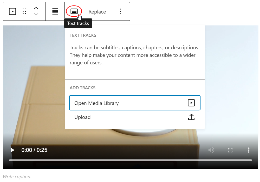The image size is (260, 182).
Task: Open the block Options three-dot menu
Action: tap(120, 11)
